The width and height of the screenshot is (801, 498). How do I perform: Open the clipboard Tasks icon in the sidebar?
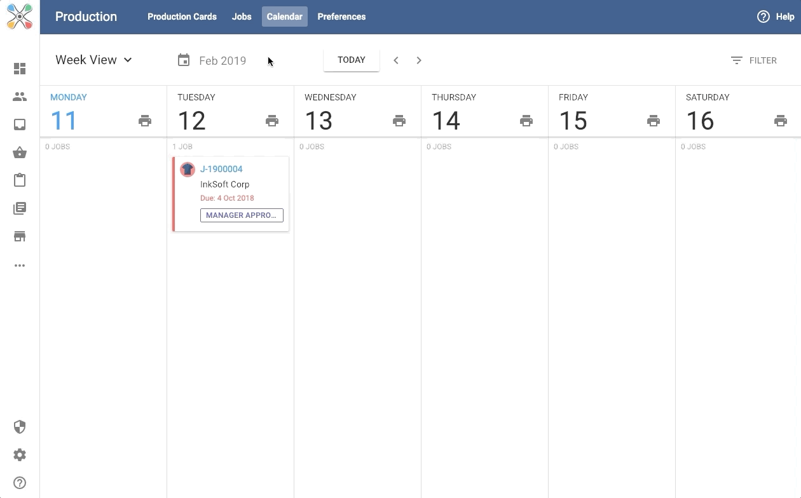click(20, 180)
